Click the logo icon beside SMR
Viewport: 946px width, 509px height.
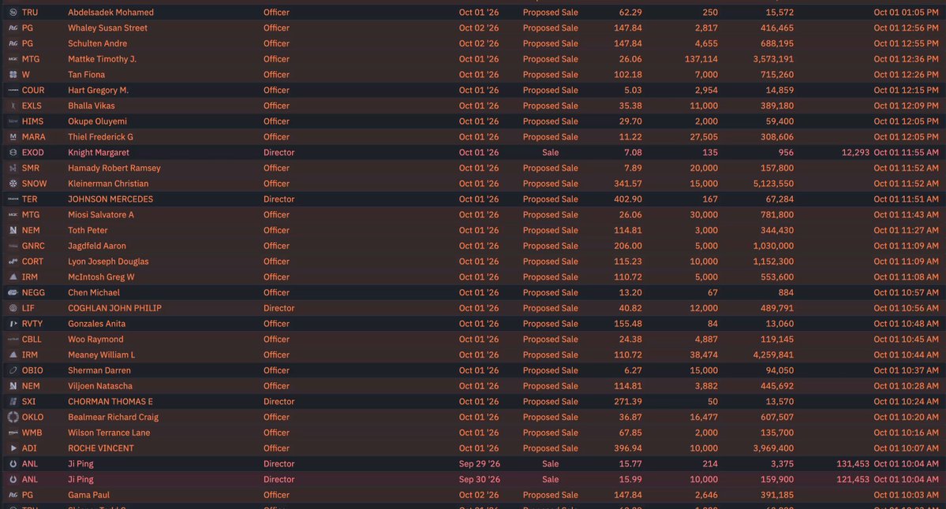pos(13,168)
